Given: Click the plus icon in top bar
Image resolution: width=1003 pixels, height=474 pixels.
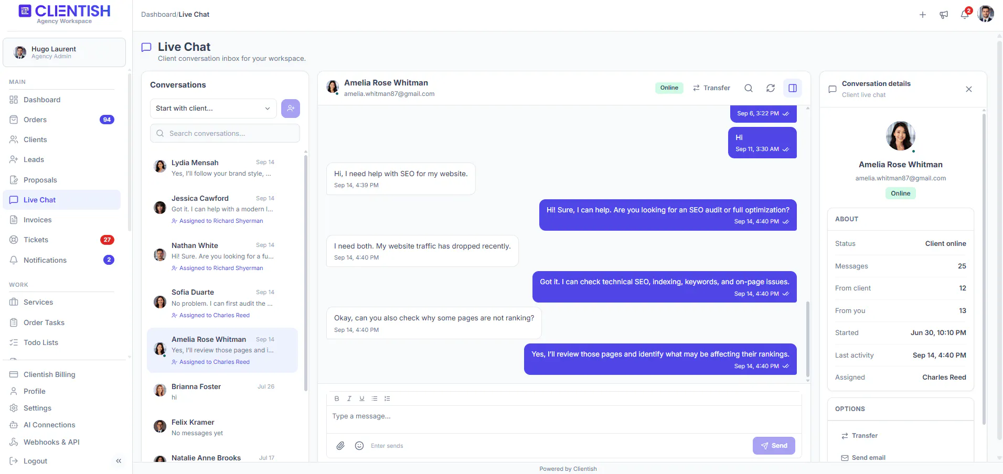Looking at the screenshot, I should pyautogui.click(x=923, y=15).
